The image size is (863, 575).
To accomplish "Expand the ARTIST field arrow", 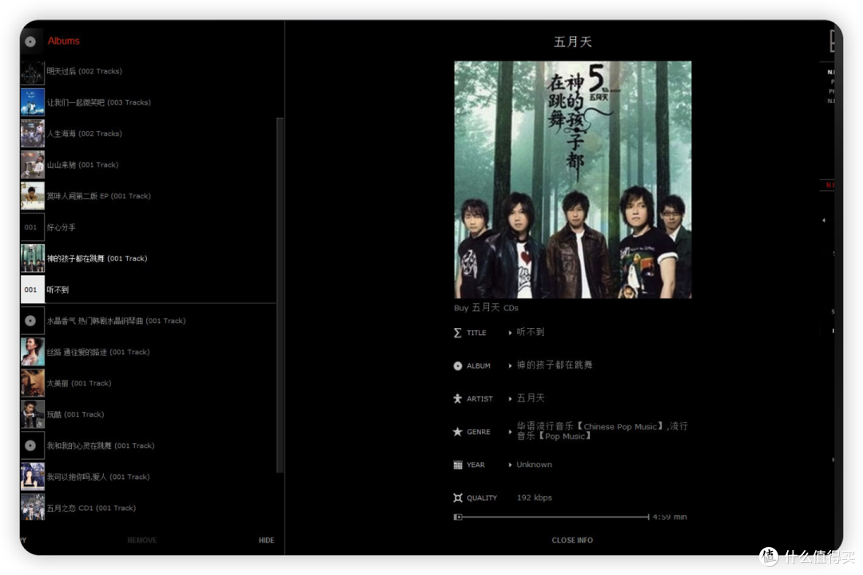I will pos(510,399).
